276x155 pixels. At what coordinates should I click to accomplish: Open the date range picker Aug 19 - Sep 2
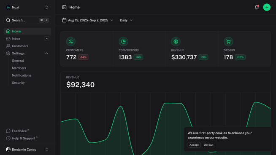point(88,20)
